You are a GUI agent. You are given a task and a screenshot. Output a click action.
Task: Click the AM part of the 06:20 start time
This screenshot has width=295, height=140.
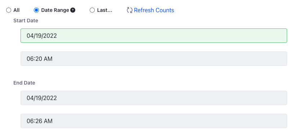point(48,59)
